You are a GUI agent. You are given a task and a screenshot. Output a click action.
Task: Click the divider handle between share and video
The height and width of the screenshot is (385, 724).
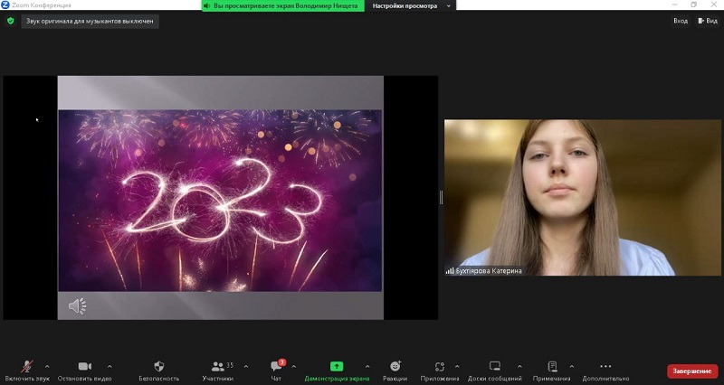(441, 197)
